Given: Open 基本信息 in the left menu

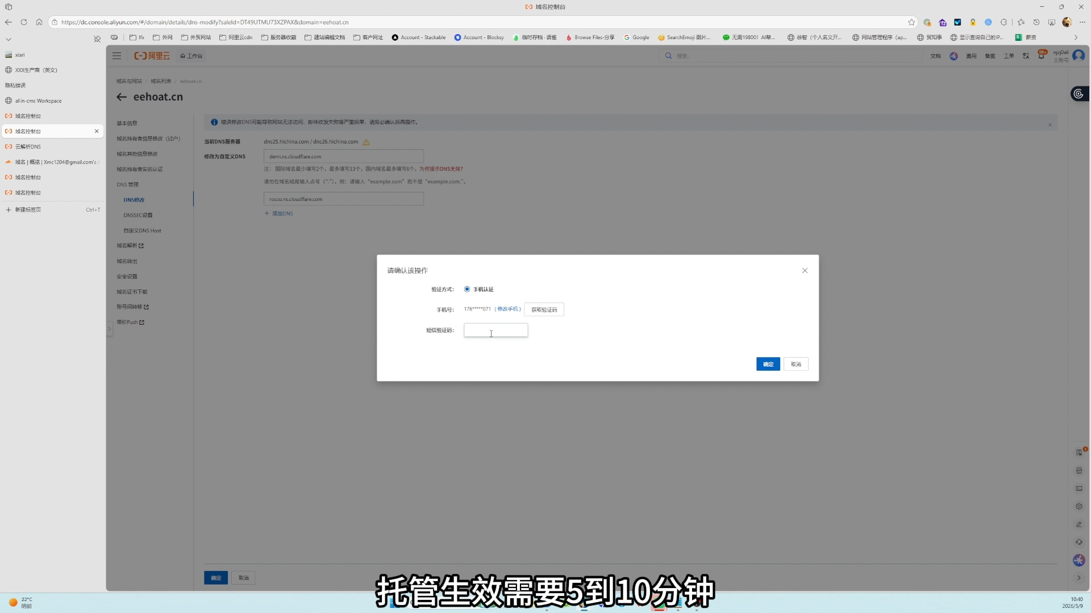Looking at the screenshot, I should coord(127,123).
